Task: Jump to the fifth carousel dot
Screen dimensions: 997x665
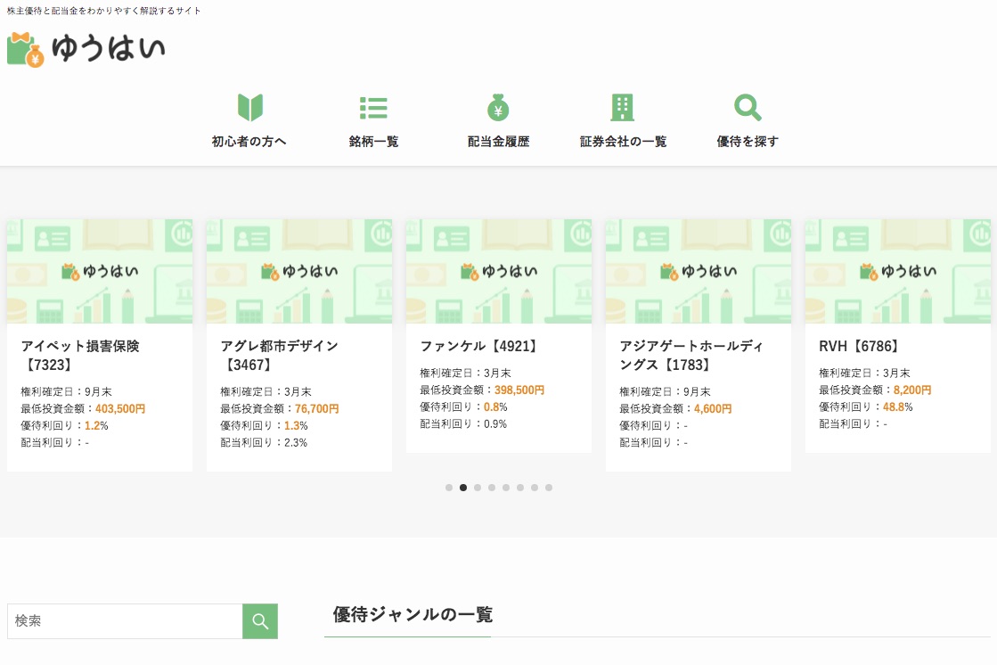Action: (x=506, y=488)
